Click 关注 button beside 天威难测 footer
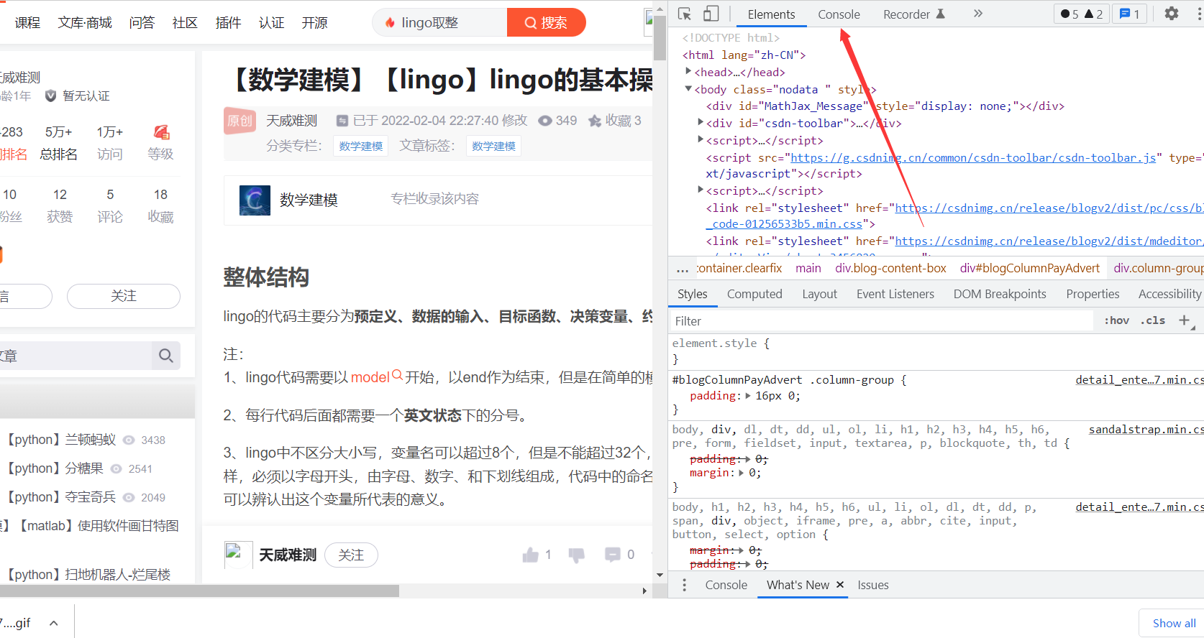This screenshot has width=1204, height=638. pyautogui.click(x=351, y=555)
